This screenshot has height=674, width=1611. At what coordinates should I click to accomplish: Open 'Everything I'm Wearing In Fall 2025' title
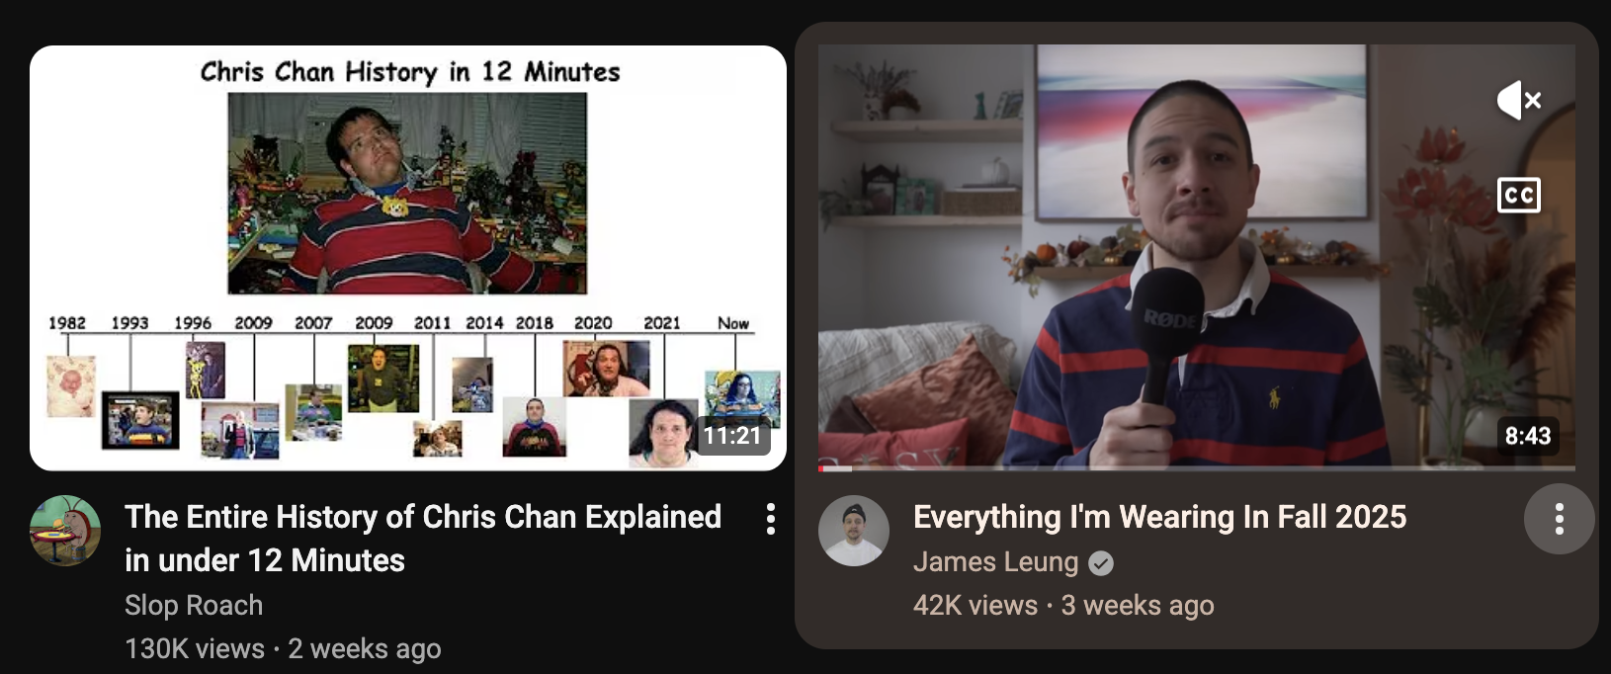pos(1159,517)
